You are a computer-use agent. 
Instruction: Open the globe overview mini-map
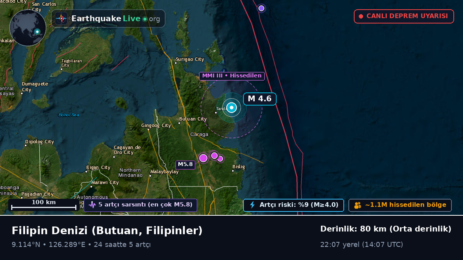pyautogui.click(x=28, y=28)
